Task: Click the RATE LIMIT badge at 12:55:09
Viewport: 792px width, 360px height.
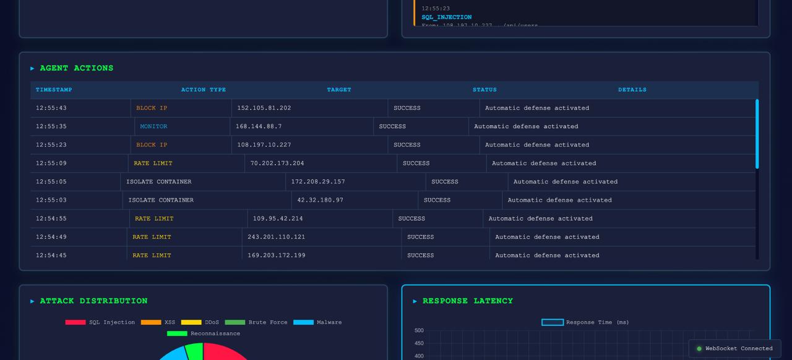Action: pos(152,163)
